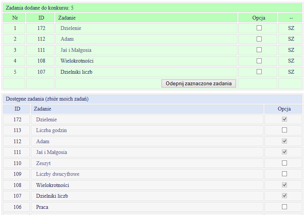Select the Adam checkbox in added contest tasks
The height and width of the screenshot is (215, 305).
point(259,39)
